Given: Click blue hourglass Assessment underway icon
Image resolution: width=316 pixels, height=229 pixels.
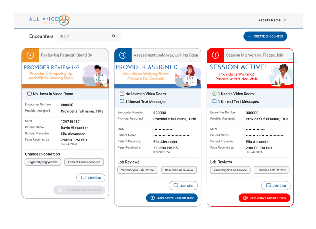Looking at the screenshot, I should 122,55.
